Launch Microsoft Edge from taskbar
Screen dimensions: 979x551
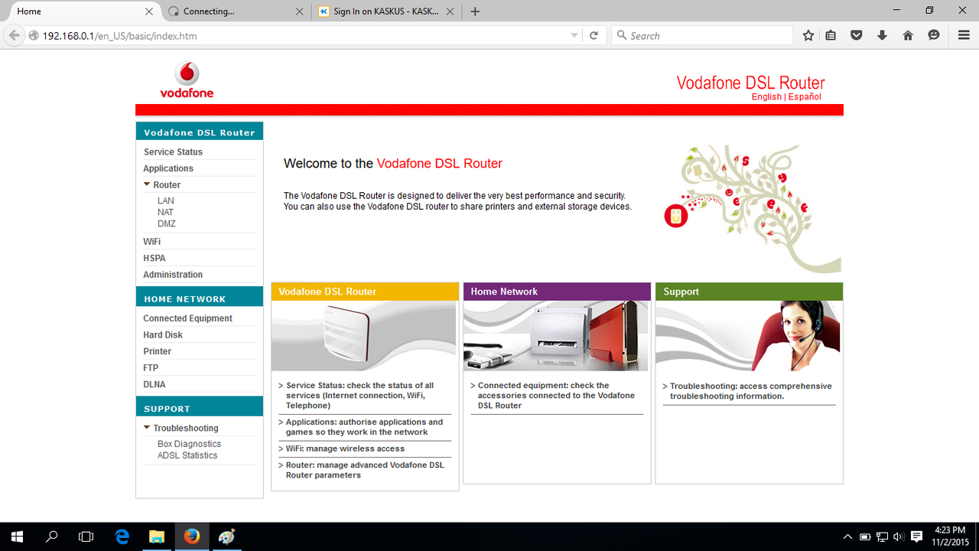click(122, 536)
